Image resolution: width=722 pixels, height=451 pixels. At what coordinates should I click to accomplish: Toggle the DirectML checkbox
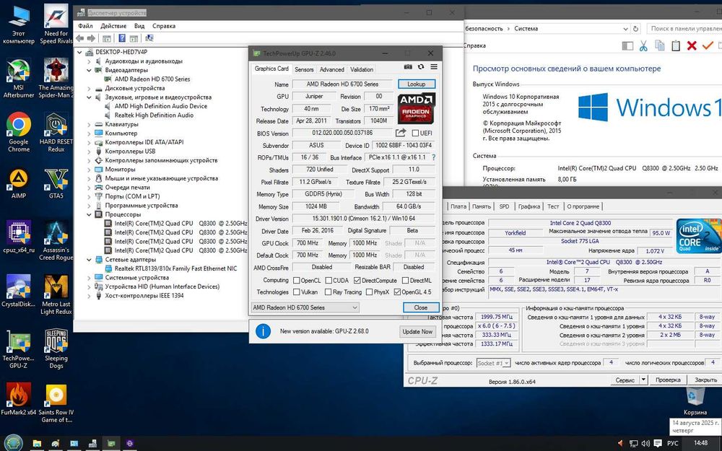405,280
